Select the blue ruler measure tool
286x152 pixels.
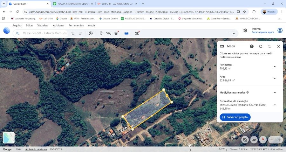click(126, 33)
